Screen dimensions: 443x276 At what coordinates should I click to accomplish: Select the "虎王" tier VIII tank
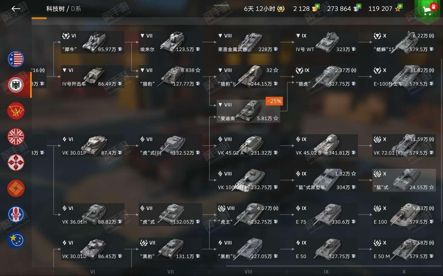point(248,215)
